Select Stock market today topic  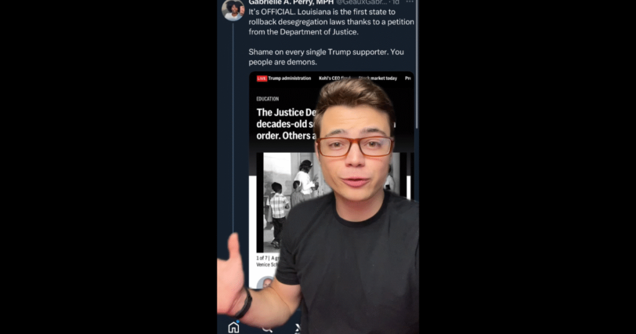tap(378, 78)
